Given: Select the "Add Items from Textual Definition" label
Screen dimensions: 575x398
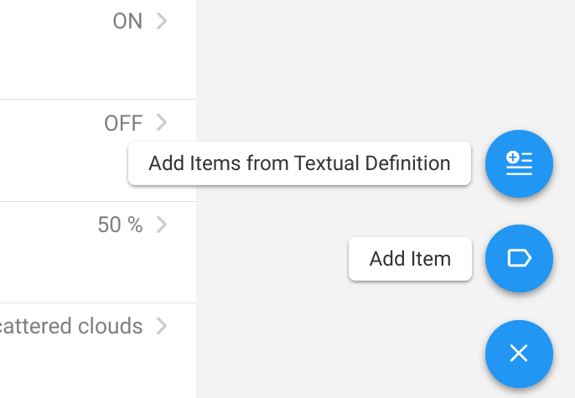Looking at the screenshot, I should click(299, 163).
